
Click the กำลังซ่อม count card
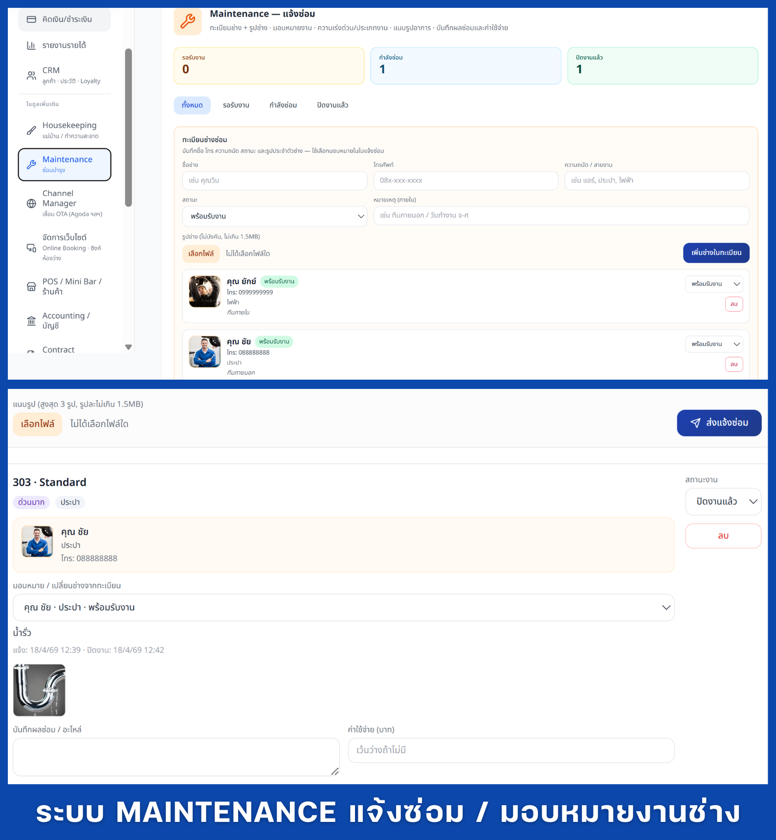point(466,66)
